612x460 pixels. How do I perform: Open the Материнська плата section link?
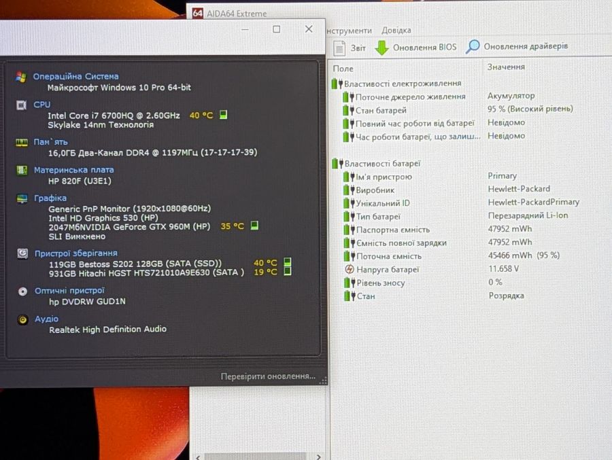pos(73,170)
